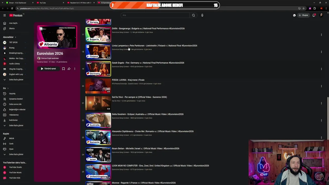Open Emircan Ergün playlist owner link

pos(50,58)
